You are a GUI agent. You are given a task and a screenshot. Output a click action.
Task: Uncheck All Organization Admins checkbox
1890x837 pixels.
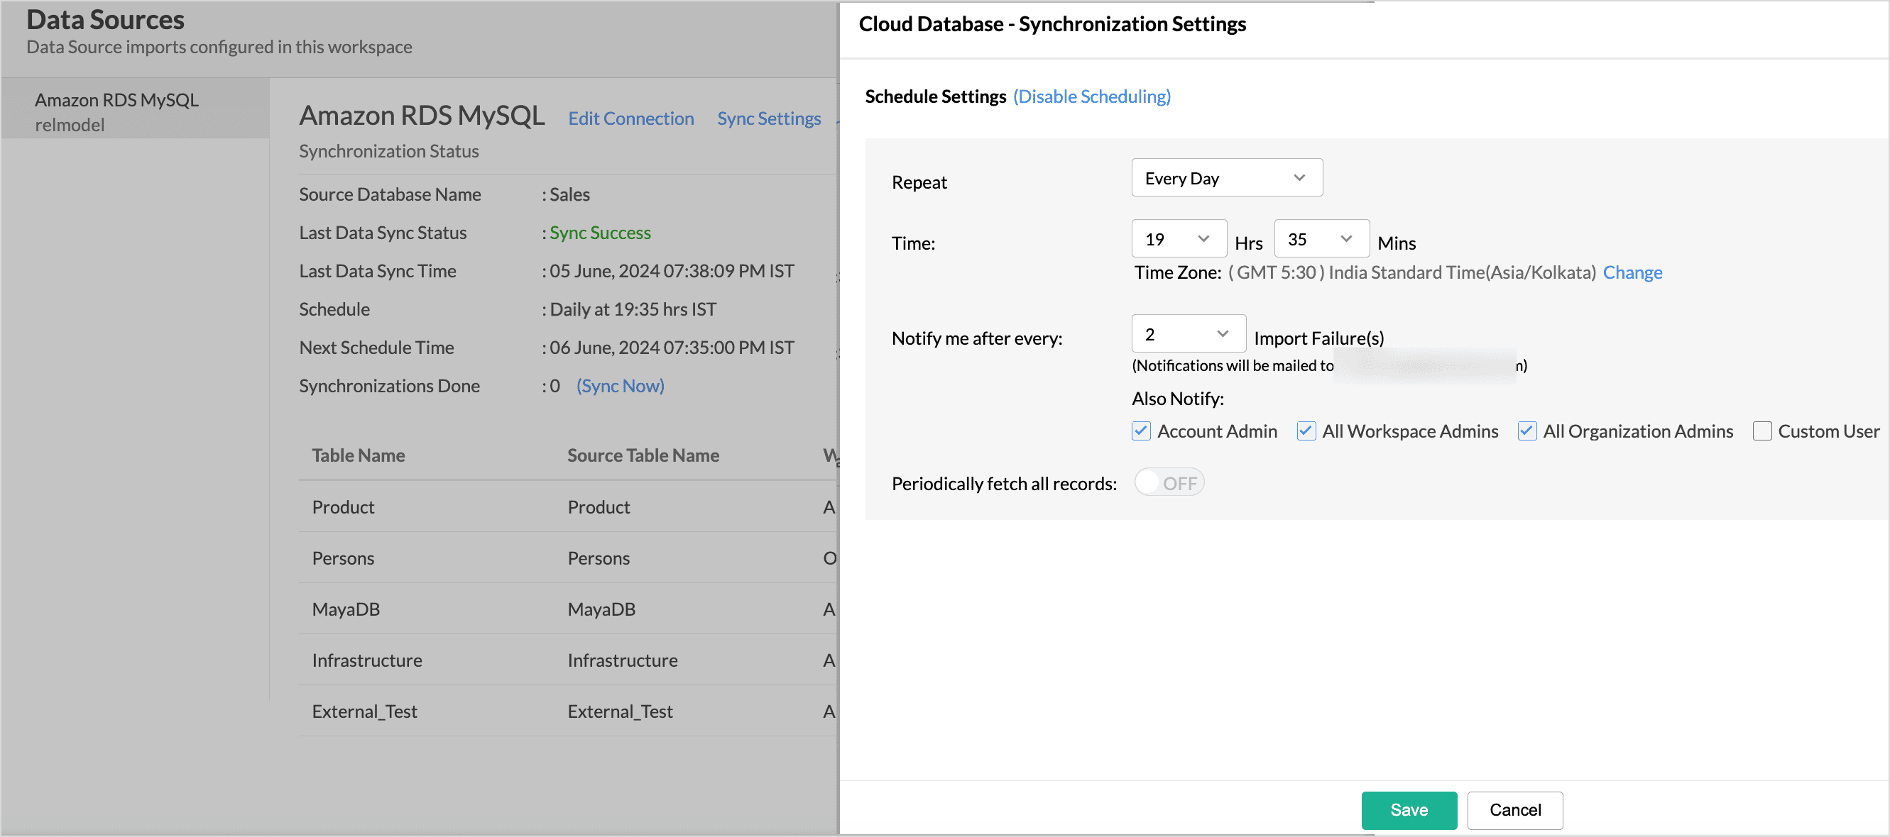coord(1526,431)
